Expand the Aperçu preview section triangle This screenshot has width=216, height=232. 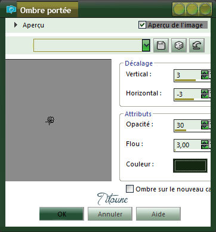pyautogui.click(x=16, y=25)
